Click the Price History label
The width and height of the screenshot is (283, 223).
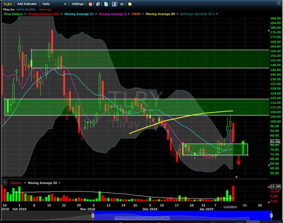coord(13,14)
